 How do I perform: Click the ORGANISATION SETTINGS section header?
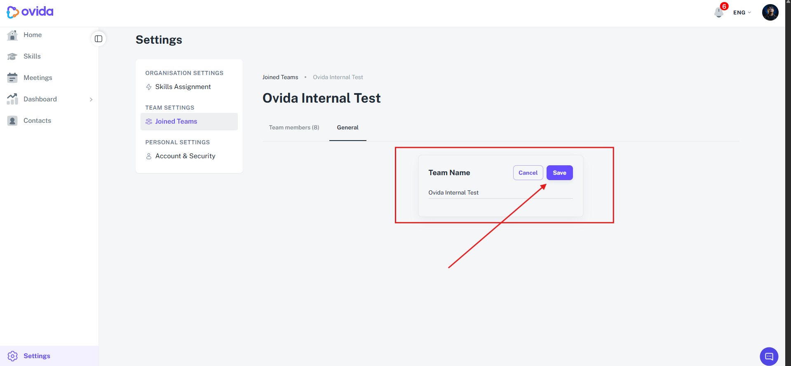pyautogui.click(x=184, y=73)
